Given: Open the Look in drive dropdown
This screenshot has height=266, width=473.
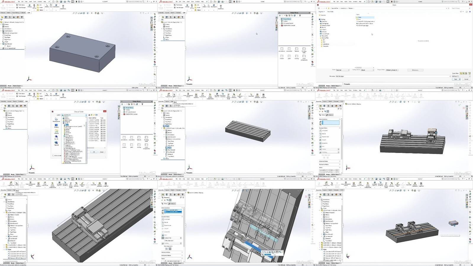Looking at the screenshot, I should point(74,115).
